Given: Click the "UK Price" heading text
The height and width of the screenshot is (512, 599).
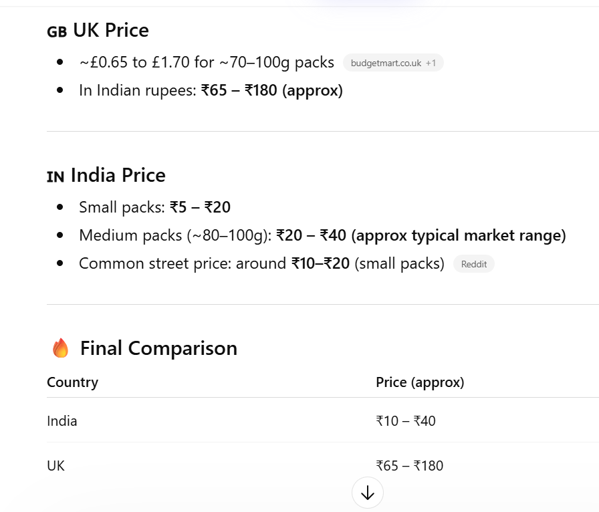Looking at the screenshot, I should click(111, 30).
